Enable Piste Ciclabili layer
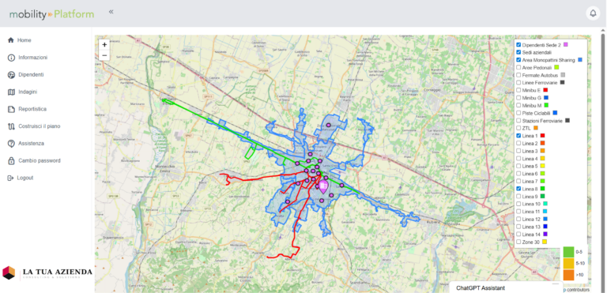The image size is (607, 293). 518,113
